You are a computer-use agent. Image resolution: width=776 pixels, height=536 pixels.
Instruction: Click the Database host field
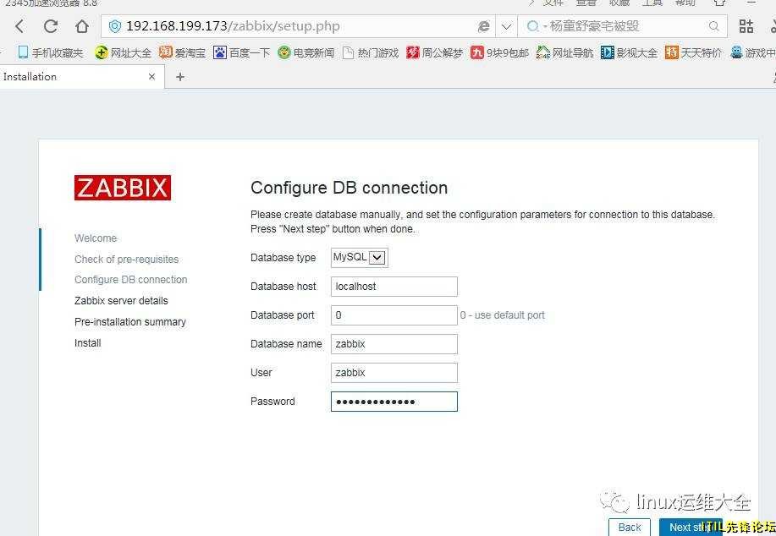click(394, 287)
